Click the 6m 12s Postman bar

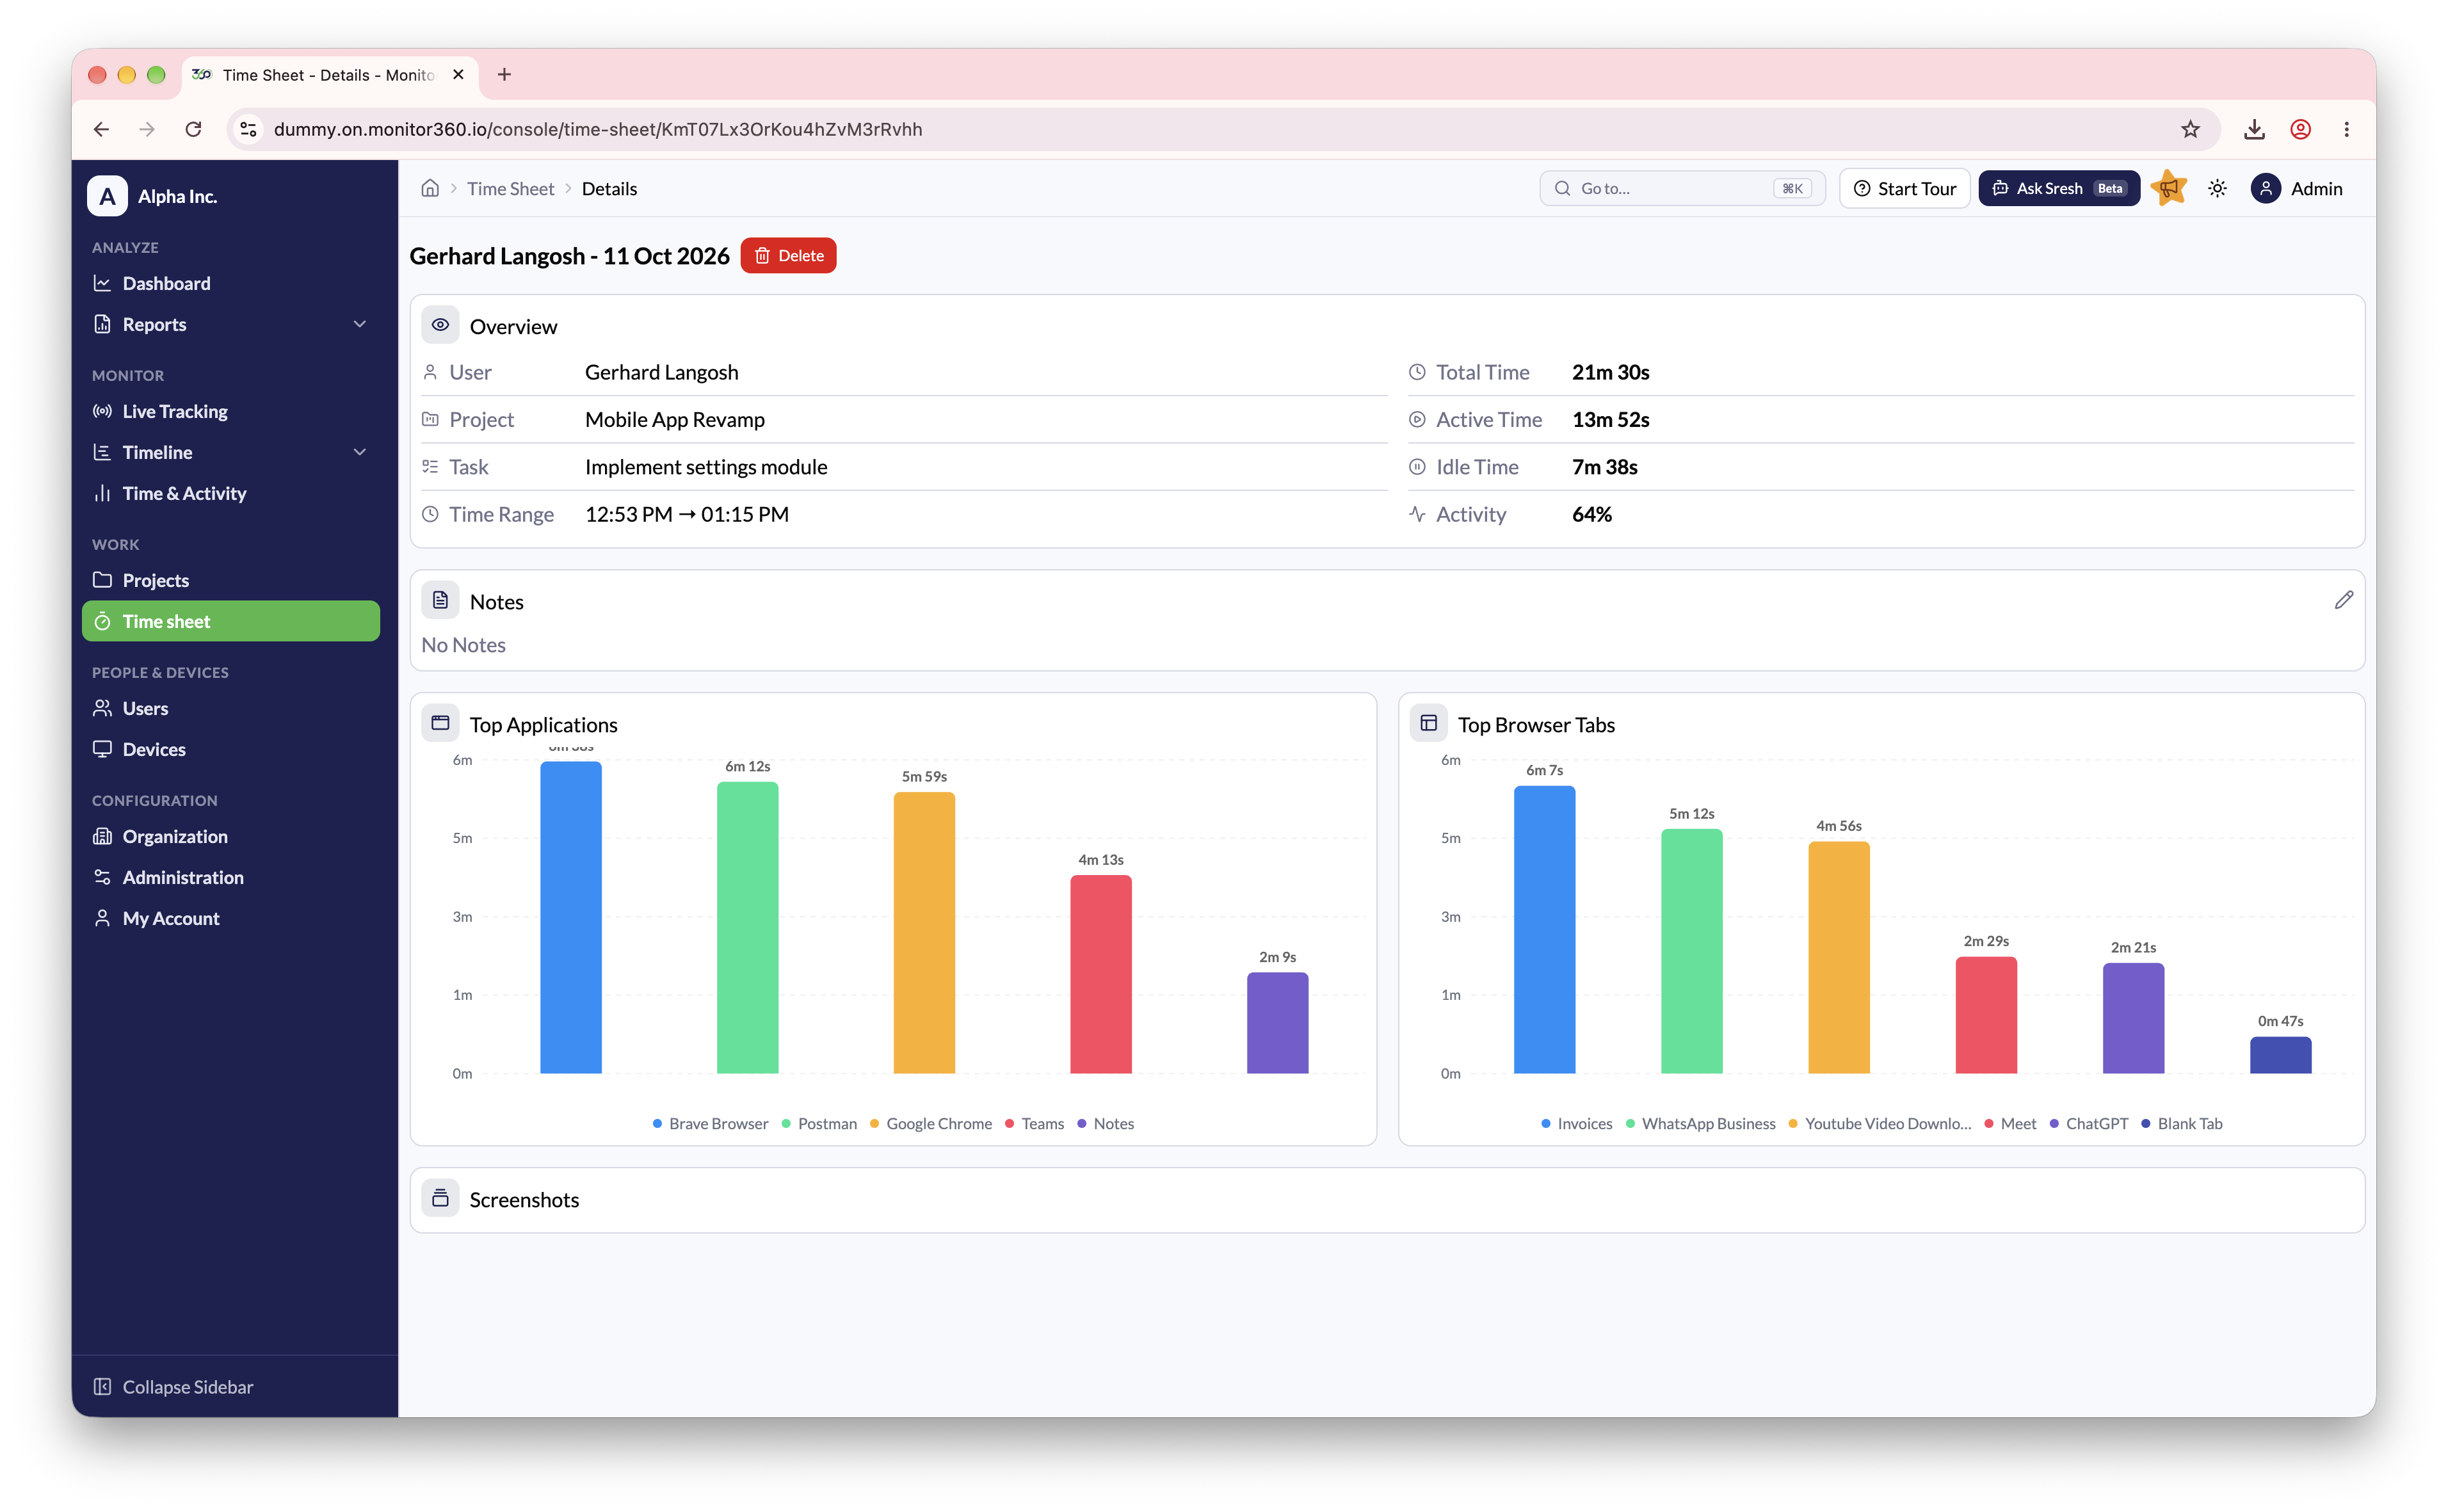click(x=747, y=927)
